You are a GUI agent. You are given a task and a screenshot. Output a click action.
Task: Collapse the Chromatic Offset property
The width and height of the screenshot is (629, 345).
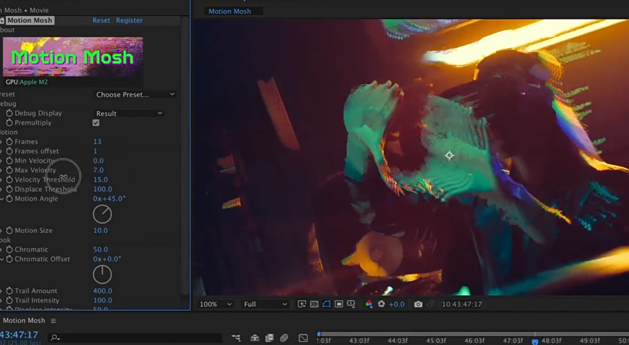[2, 259]
